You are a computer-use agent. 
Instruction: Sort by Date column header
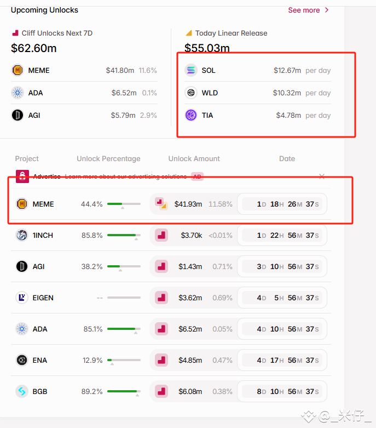click(x=287, y=158)
